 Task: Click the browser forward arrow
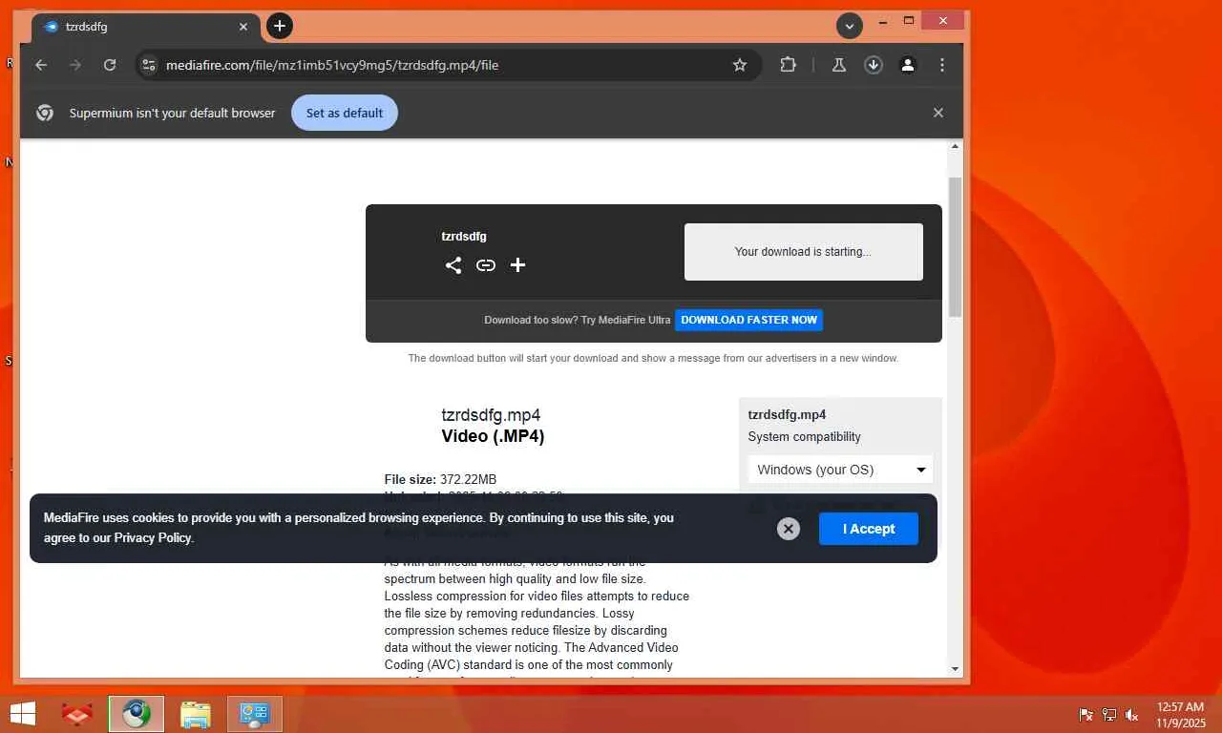(75, 65)
